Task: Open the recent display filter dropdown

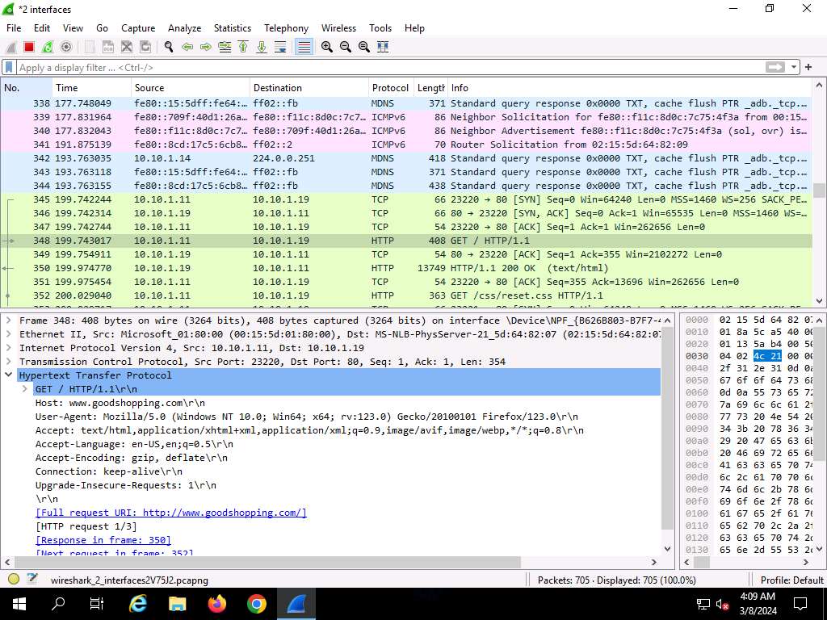Action: [x=795, y=68]
